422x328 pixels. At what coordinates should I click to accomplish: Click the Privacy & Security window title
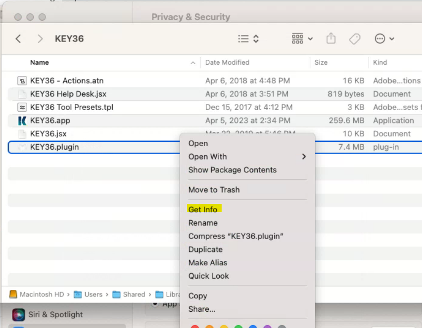tap(191, 17)
